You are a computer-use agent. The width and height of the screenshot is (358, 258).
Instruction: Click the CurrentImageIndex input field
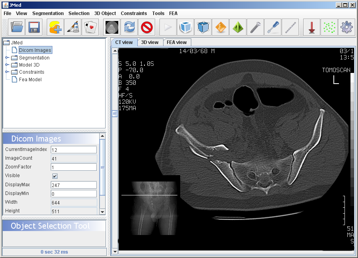[x=74, y=150]
